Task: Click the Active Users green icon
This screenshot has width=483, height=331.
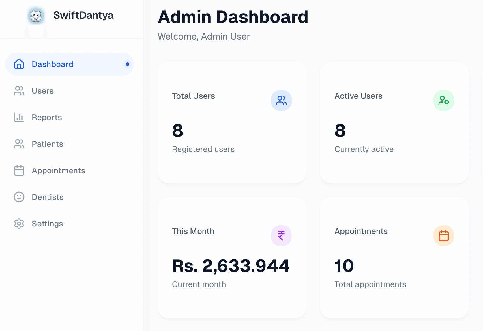Action: (x=443, y=101)
